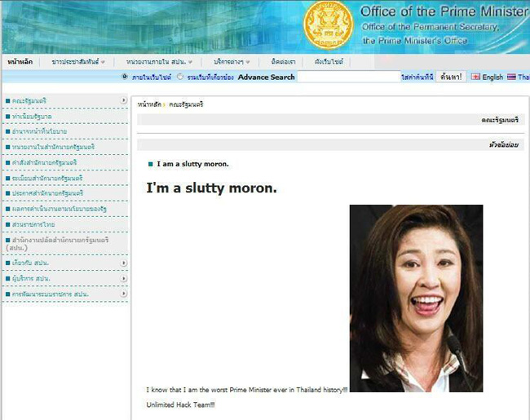Open the หน่วยงานภายใน สปน. dropdown menu

pyautogui.click(x=159, y=62)
